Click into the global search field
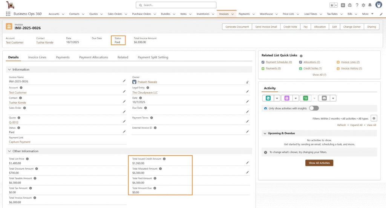Viewport: 386px width, 208px height. click(x=176, y=5)
